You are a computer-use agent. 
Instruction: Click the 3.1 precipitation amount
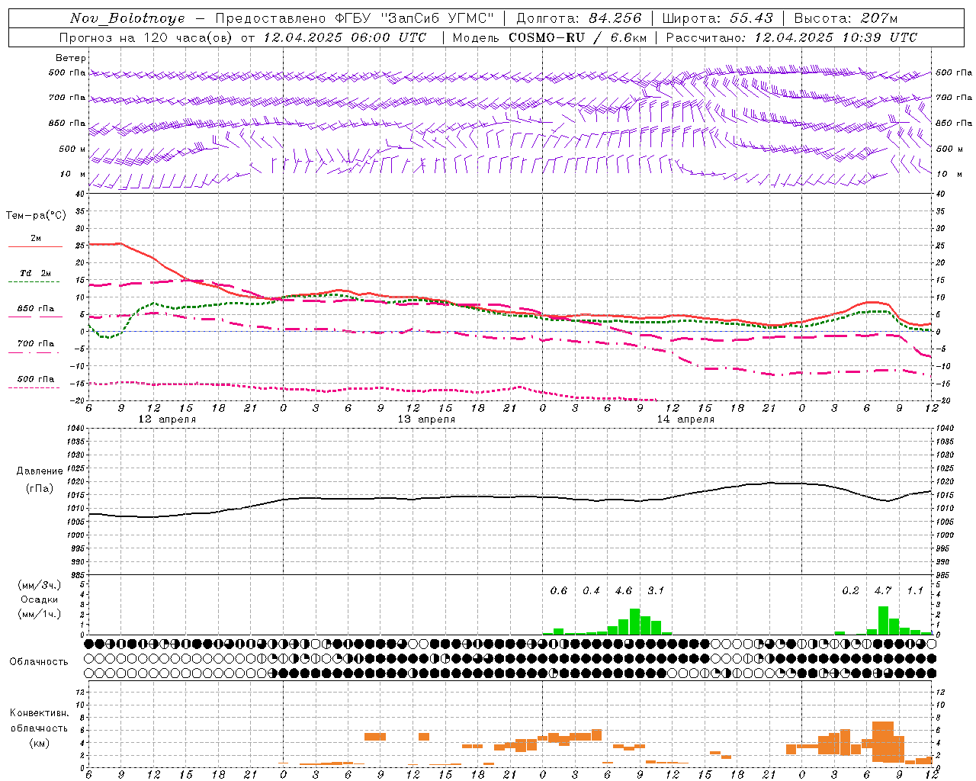coord(656,590)
